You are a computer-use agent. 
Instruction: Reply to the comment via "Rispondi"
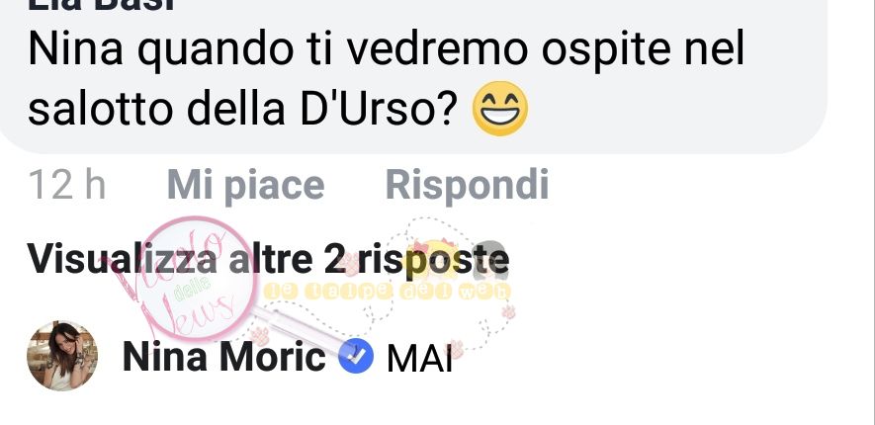tap(467, 185)
